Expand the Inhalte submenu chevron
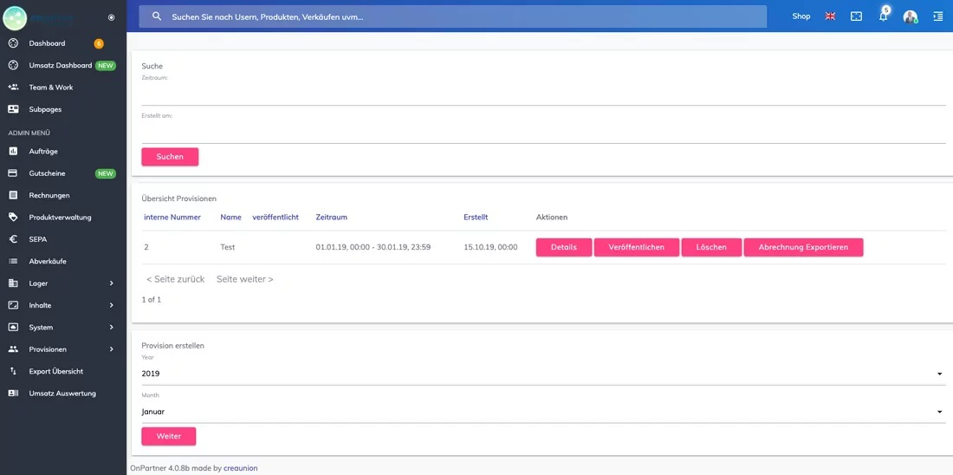This screenshot has width=953, height=475. coord(111,305)
